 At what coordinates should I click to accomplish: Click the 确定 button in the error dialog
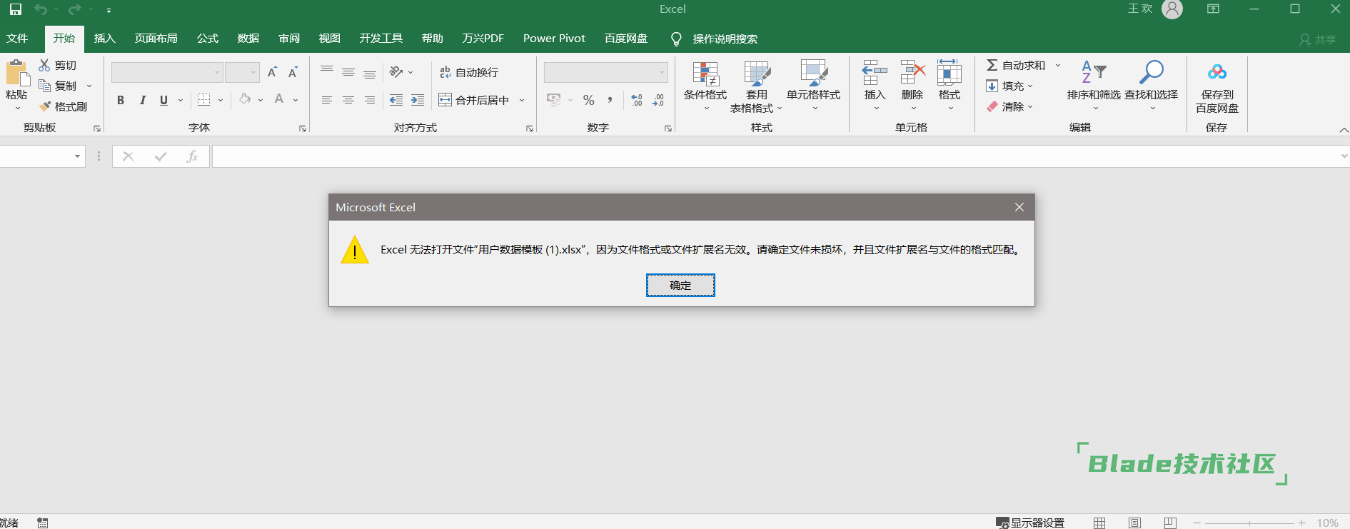click(680, 286)
